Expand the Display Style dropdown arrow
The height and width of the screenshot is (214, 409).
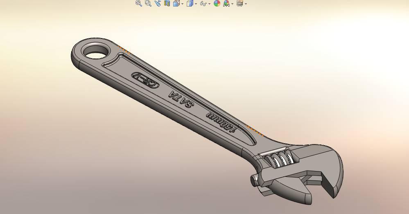click(196, 4)
